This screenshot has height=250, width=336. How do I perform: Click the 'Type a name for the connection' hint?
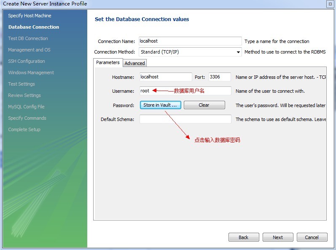(x=277, y=41)
